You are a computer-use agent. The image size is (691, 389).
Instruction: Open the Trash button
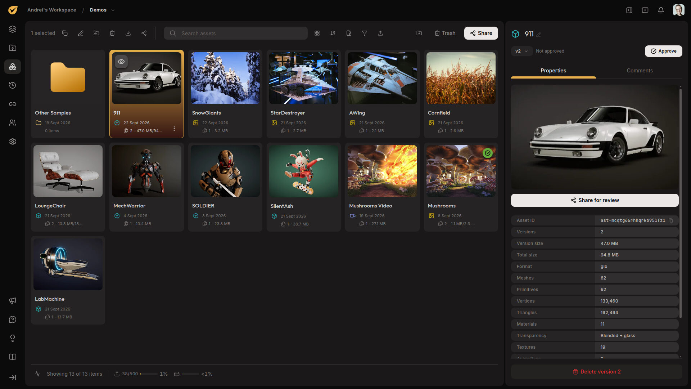click(445, 33)
